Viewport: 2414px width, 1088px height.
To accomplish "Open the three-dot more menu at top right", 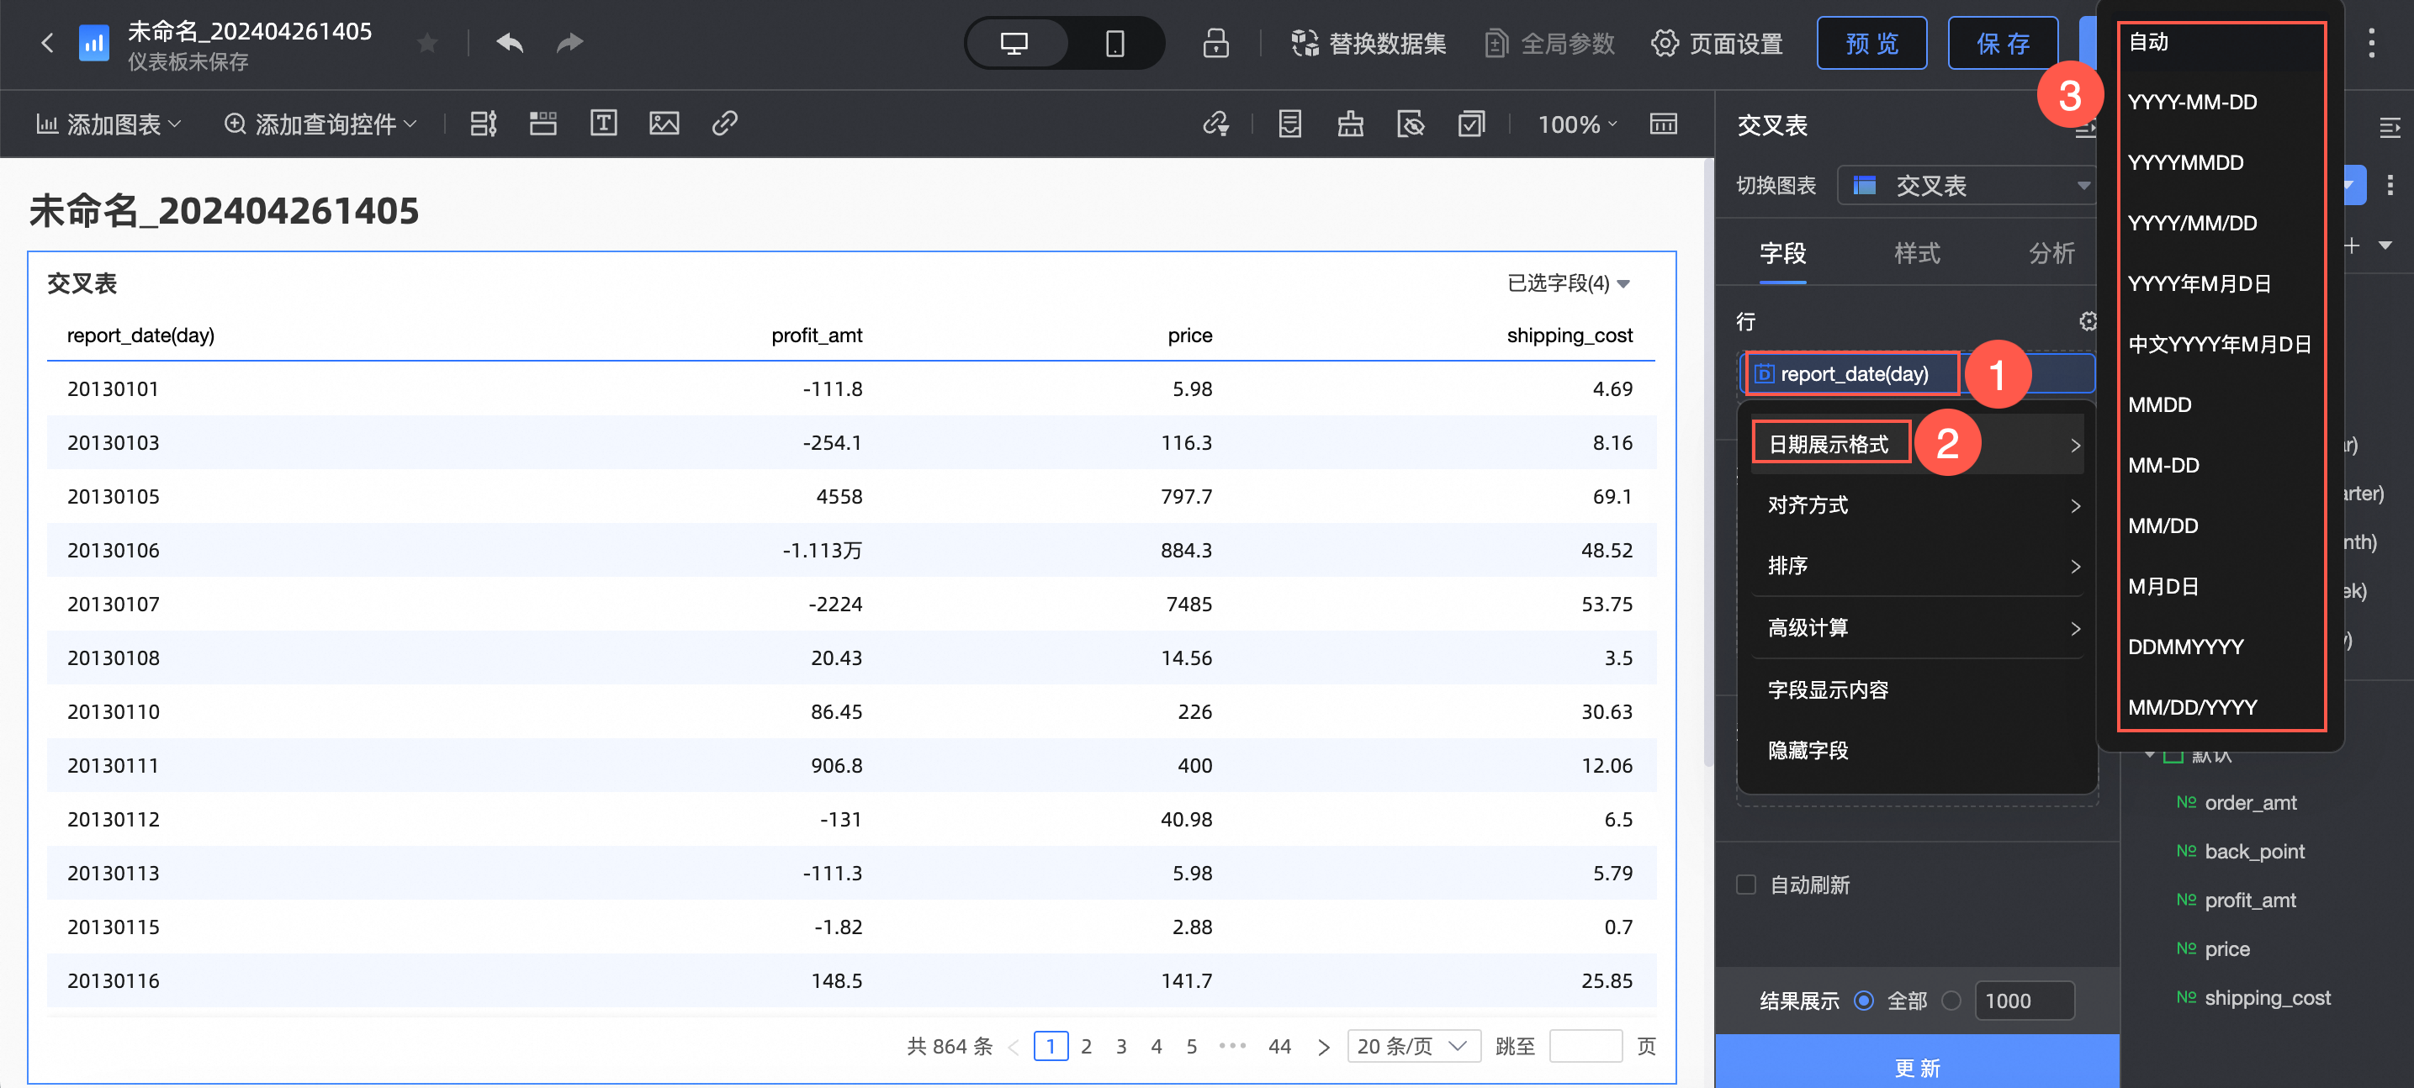I will tap(2372, 43).
